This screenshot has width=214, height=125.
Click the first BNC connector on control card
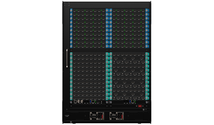tap(78, 102)
